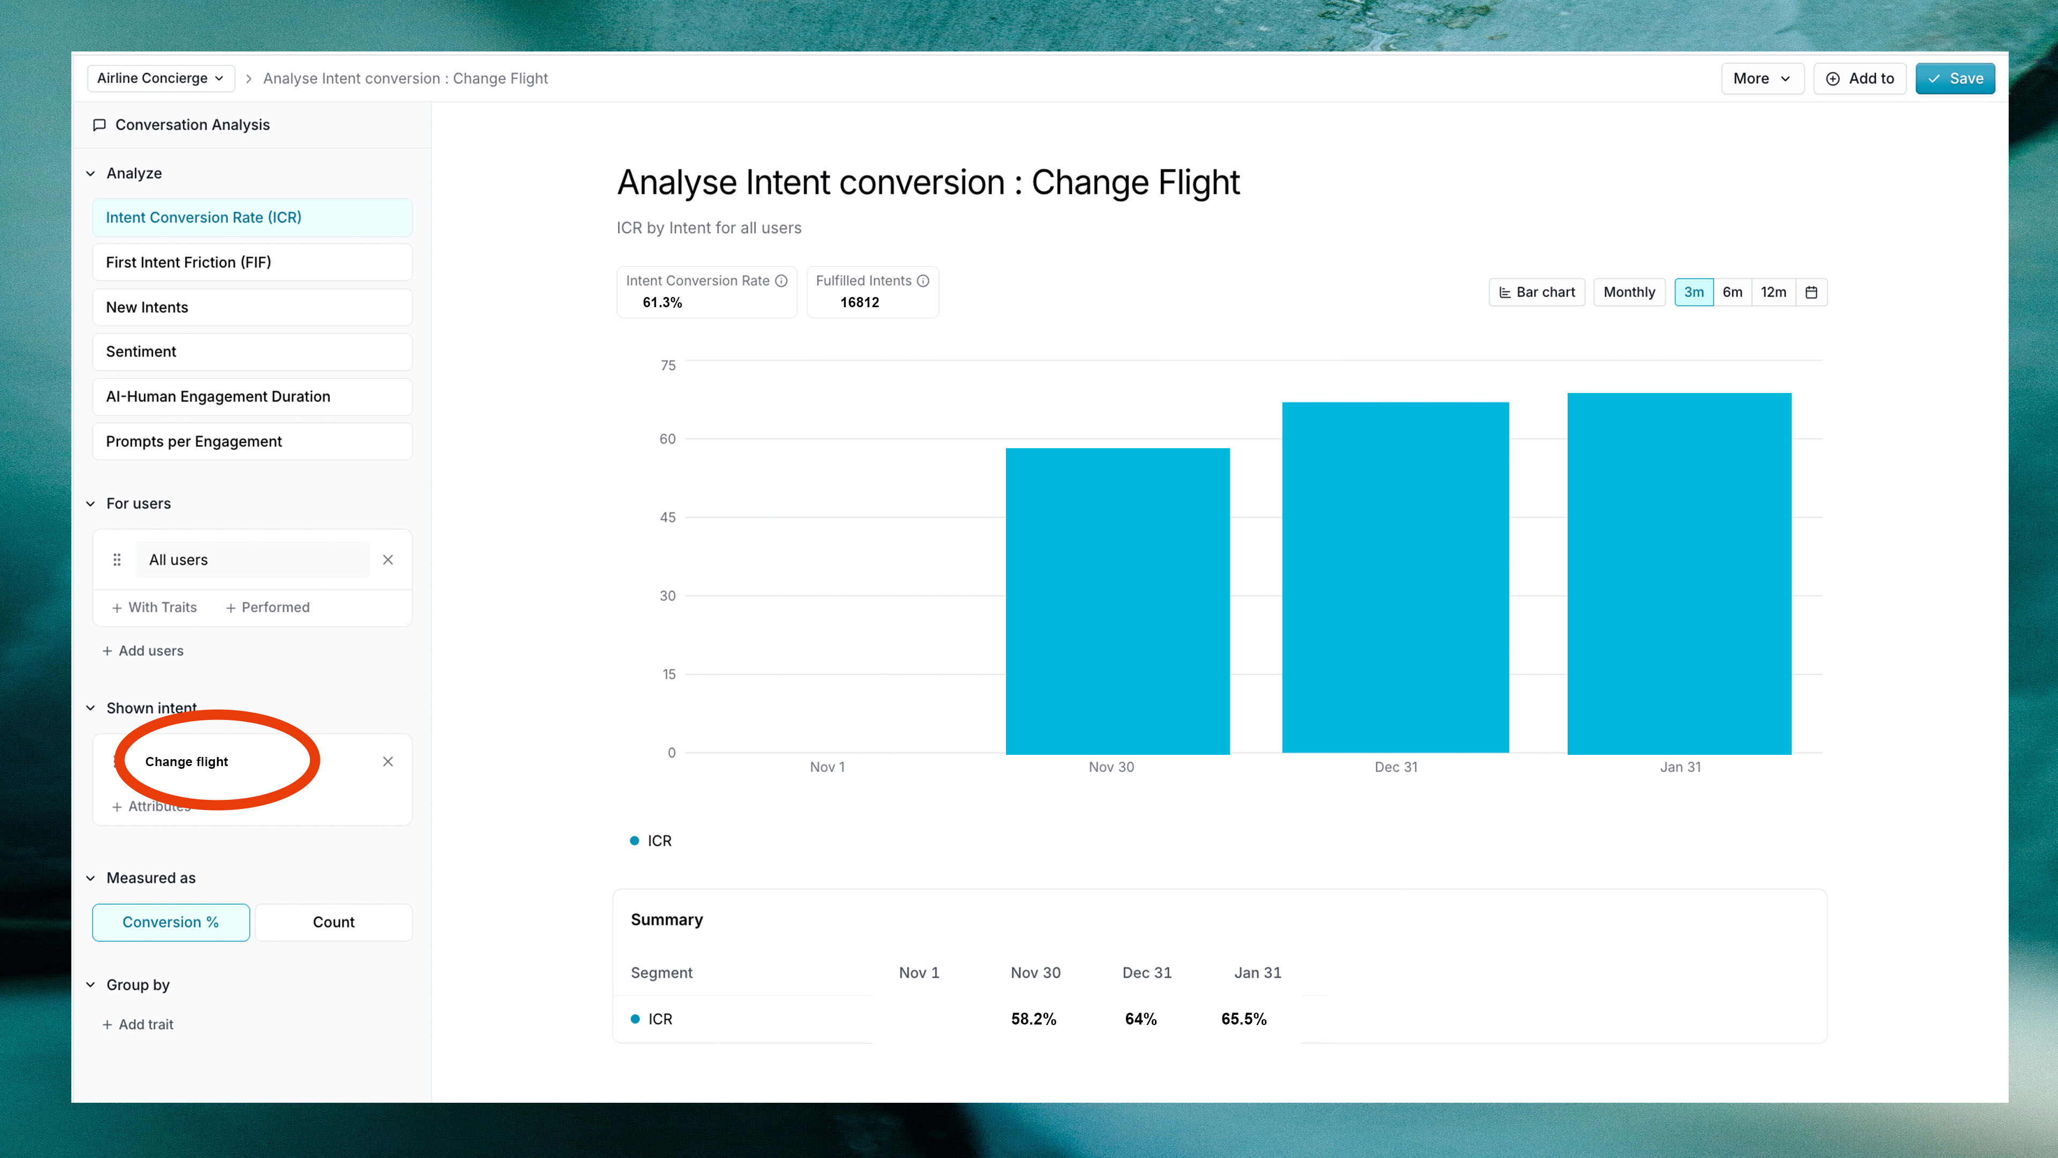2058x1158 pixels.
Task: Open the More options dropdown
Action: (x=1762, y=78)
